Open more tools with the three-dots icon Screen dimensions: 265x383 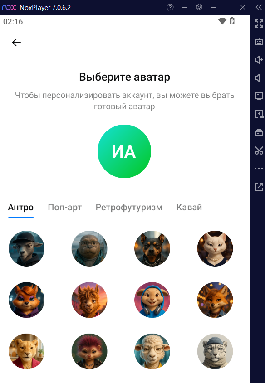(259, 168)
